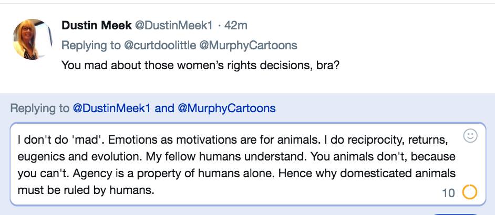
Task: Click the orange character limit circle
Action: tap(469, 192)
